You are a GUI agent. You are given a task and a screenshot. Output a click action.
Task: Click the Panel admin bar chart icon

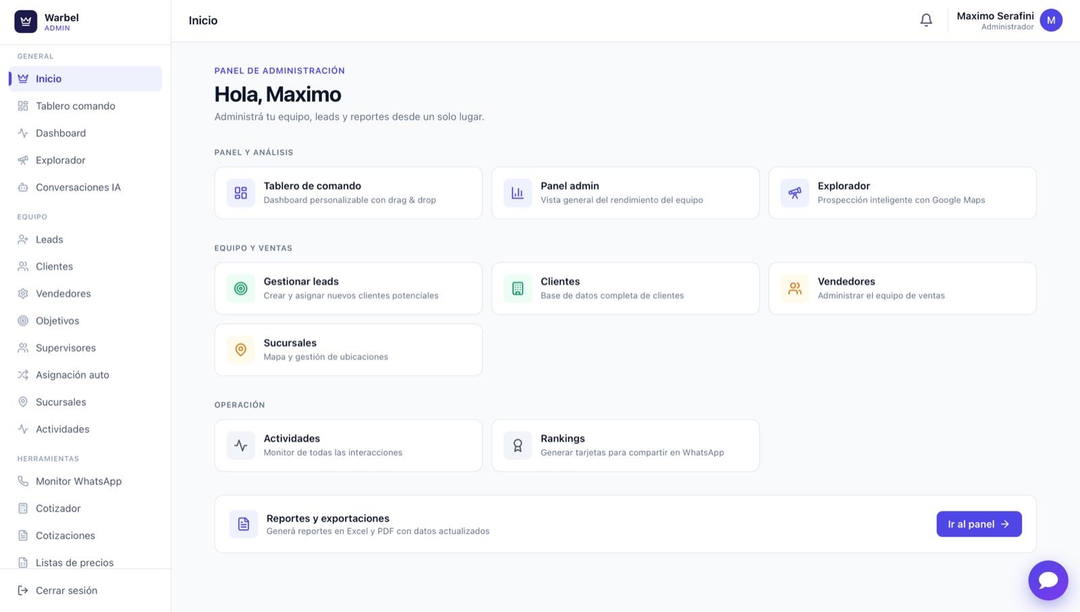pos(518,193)
